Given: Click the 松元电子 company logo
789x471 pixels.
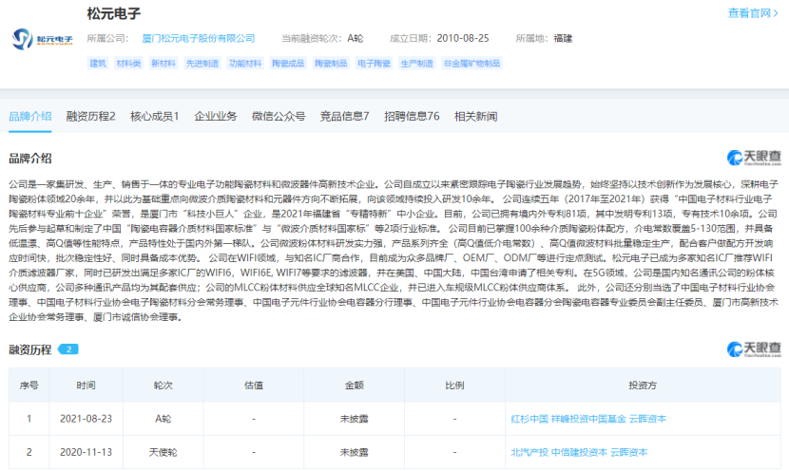Looking at the screenshot, I should coord(42,39).
